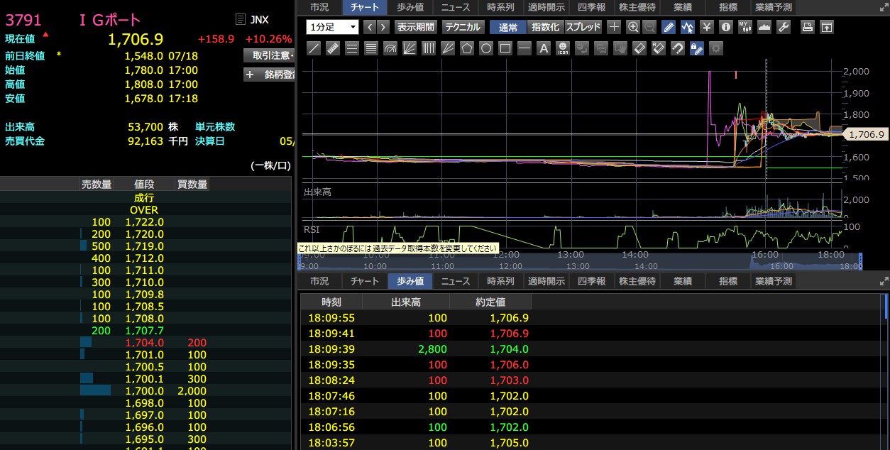Open the 表示期間 display period button
The image size is (890, 450).
416,27
